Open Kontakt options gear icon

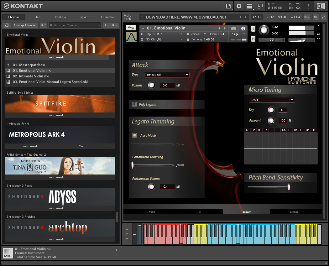(x=239, y=6)
